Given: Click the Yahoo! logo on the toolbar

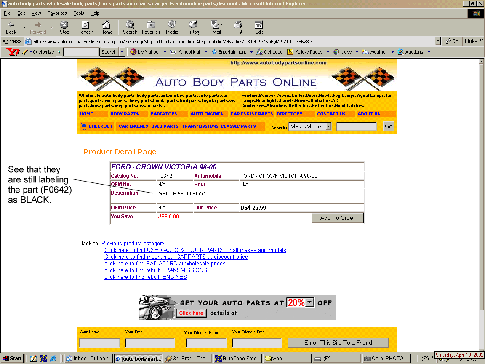Looking at the screenshot, I should 13,52.
